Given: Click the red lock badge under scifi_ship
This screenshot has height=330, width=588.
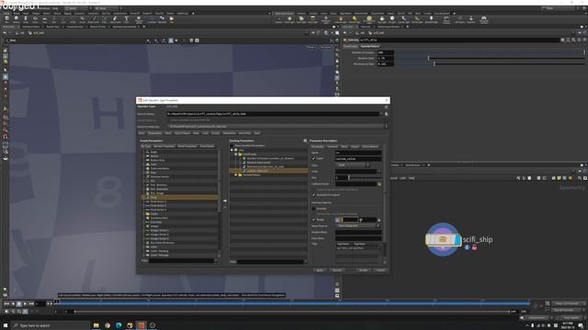Looking at the screenshot, I should tap(474, 247).
